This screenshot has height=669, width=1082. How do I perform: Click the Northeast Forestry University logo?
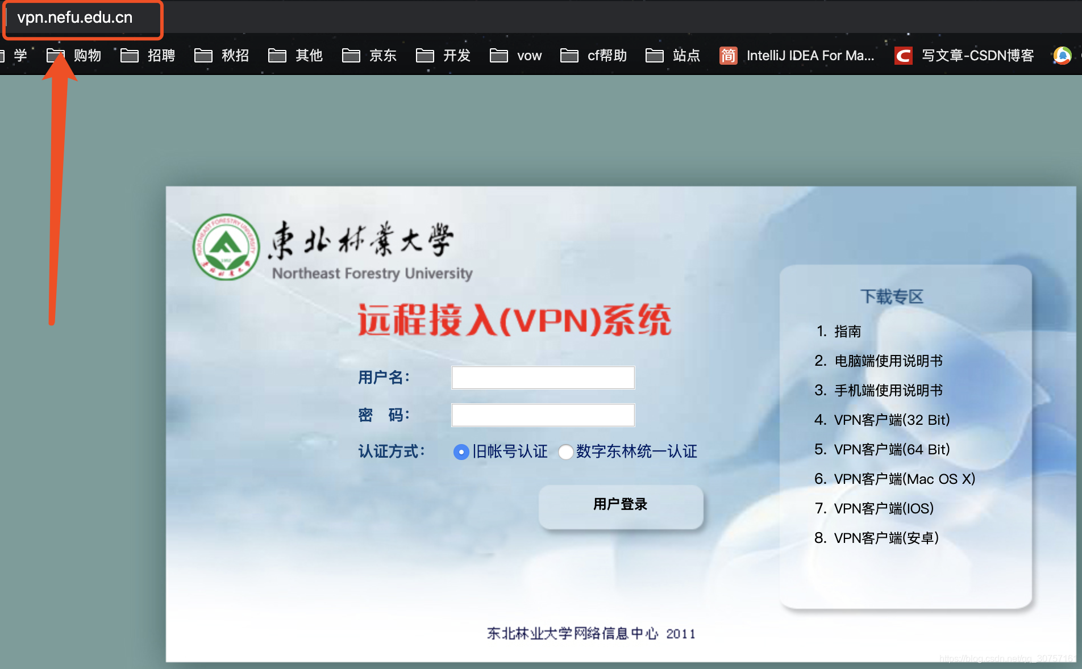(226, 247)
